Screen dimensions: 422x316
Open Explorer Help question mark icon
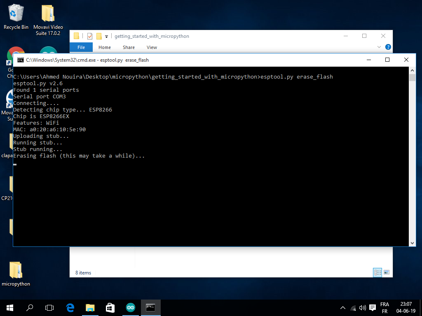pos(388,47)
